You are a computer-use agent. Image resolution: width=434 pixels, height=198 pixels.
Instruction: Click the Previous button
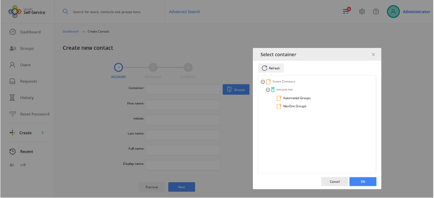tap(152, 187)
